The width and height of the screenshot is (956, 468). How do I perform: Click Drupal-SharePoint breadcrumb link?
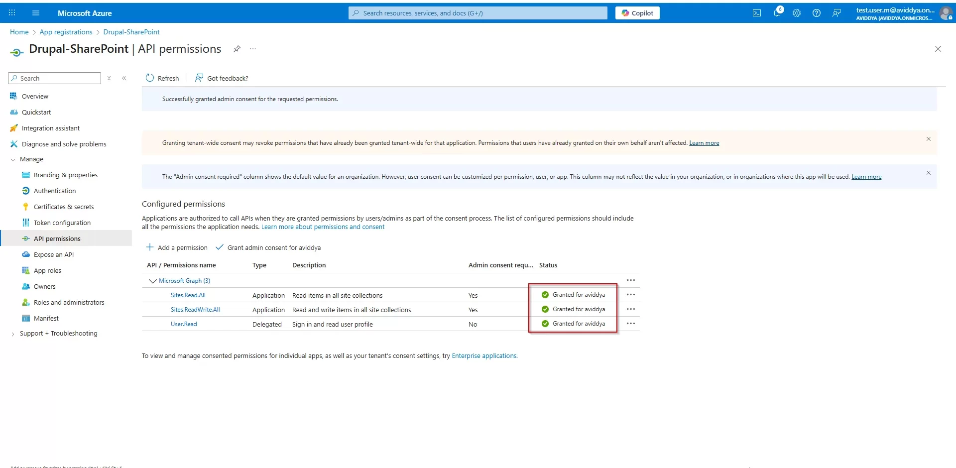(x=131, y=32)
